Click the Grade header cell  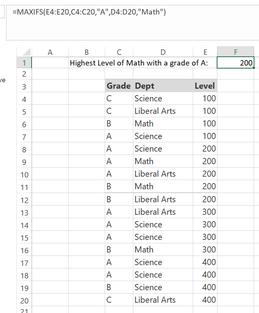pyautogui.click(x=118, y=86)
